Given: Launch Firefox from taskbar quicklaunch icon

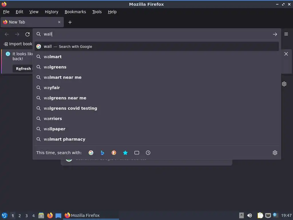Looking at the screenshot, I should point(50,215).
